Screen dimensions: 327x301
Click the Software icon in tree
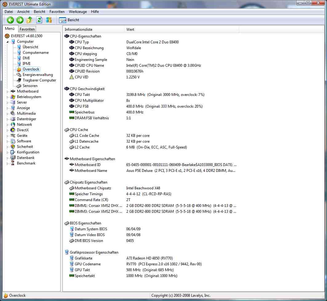pyautogui.click(x=13, y=141)
